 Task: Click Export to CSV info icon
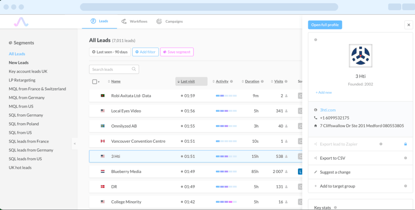pos(405,158)
